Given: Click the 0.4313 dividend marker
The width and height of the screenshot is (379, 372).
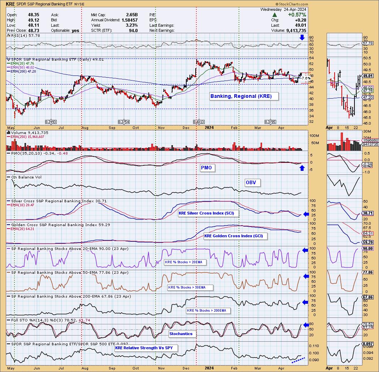Looking at the screenshot, I should click(x=199, y=122).
